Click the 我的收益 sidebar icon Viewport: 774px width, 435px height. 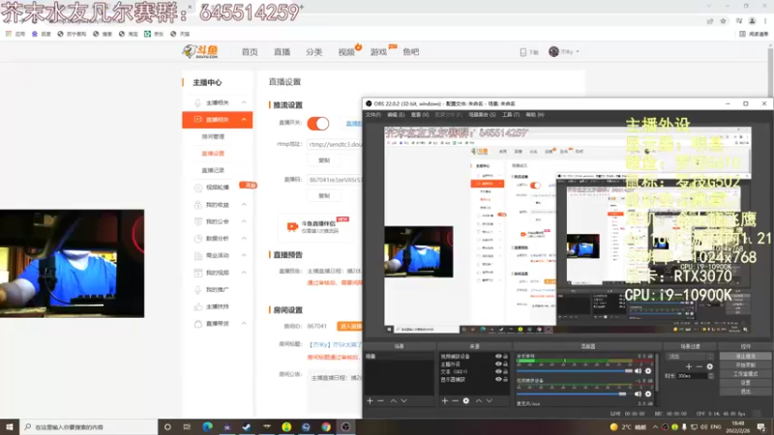coord(198,205)
